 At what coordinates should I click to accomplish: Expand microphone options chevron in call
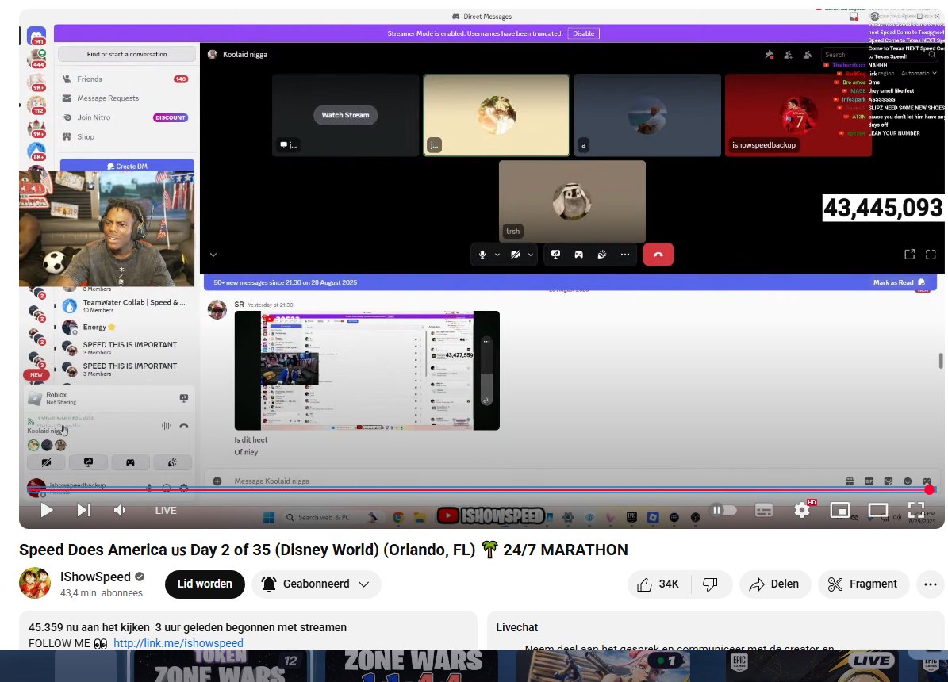click(497, 255)
